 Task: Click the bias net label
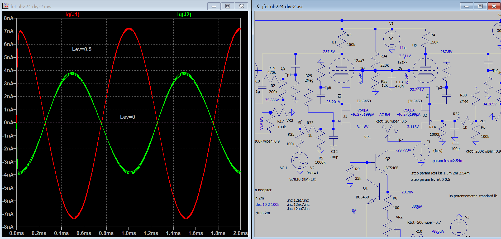coord(403,48)
